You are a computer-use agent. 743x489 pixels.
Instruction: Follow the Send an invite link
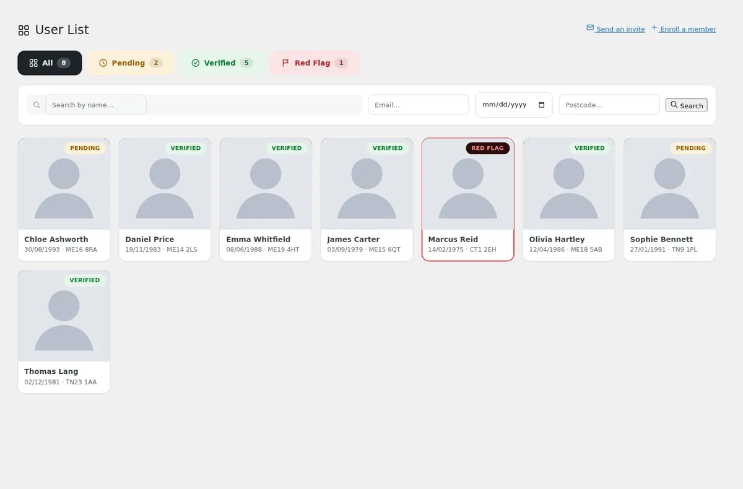615,28
